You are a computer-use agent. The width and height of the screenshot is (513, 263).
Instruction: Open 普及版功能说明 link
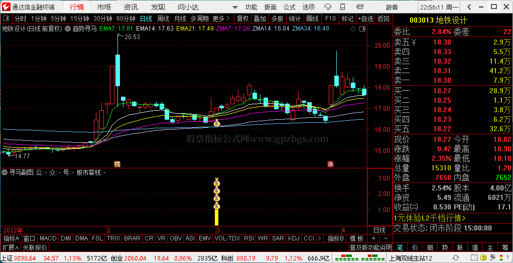coord(371,247)
